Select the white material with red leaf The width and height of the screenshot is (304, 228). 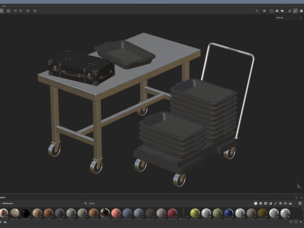4,213
